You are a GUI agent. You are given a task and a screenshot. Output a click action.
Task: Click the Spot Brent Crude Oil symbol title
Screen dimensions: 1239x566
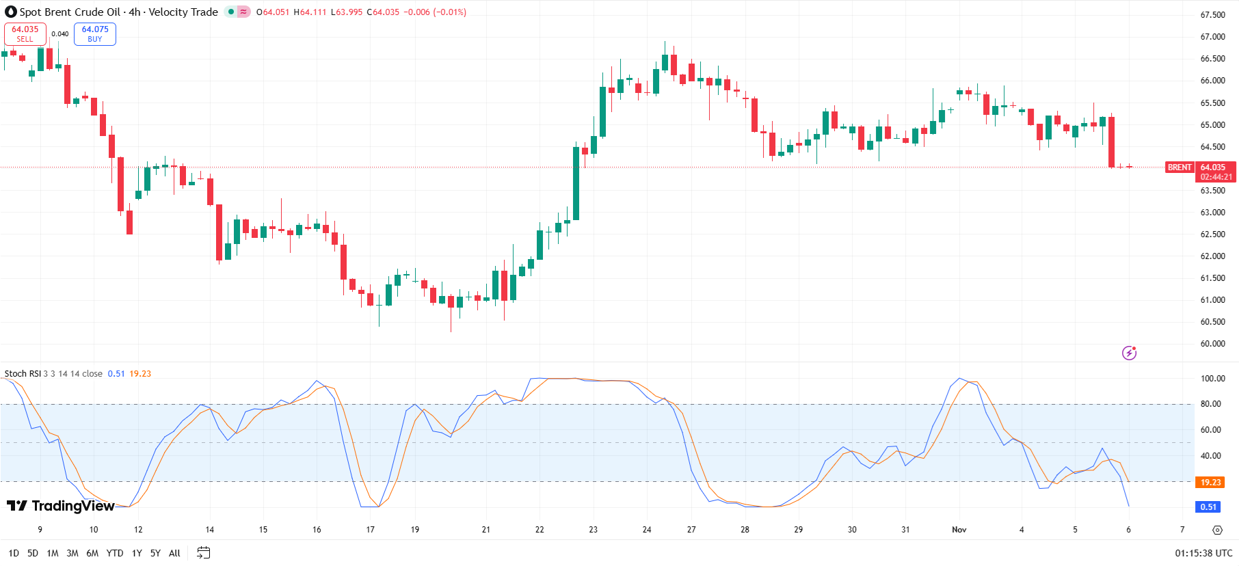click(x=70, y=12)
